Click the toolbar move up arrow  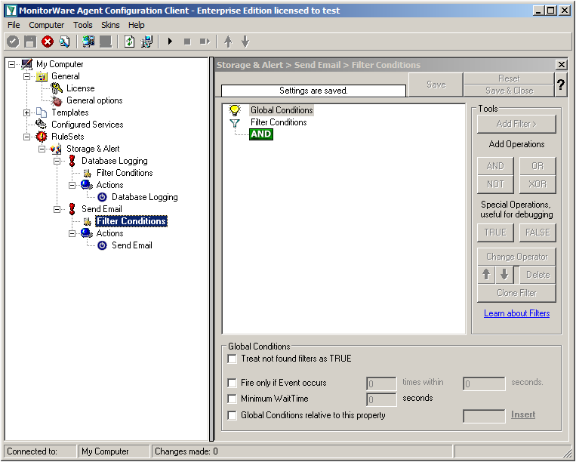228,42
